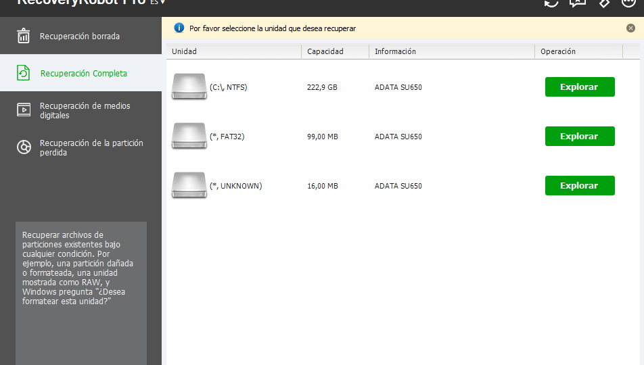Select the "(*, FAT32)" label
Screen dimensions: 644x365
(227, 137)
